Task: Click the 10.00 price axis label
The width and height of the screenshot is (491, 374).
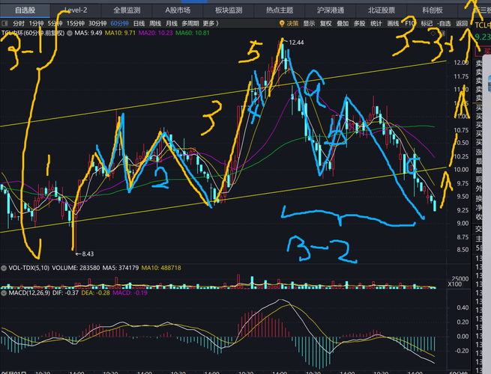Action: (461, 170)
